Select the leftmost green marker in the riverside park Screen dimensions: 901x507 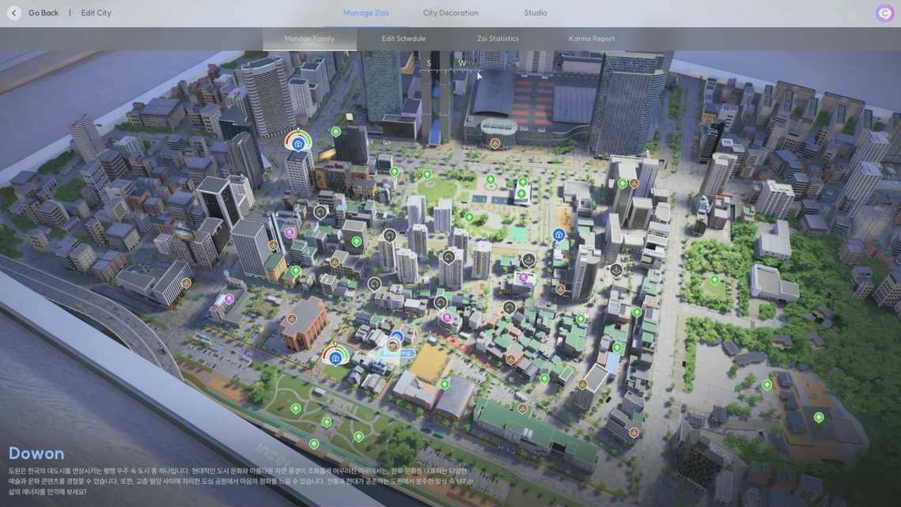(296, 409)
